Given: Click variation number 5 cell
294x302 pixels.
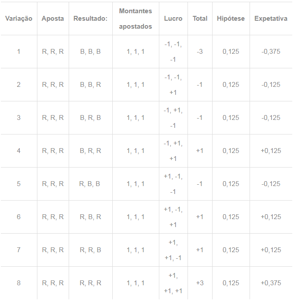Looking at the screenshot, I should 18,184.
